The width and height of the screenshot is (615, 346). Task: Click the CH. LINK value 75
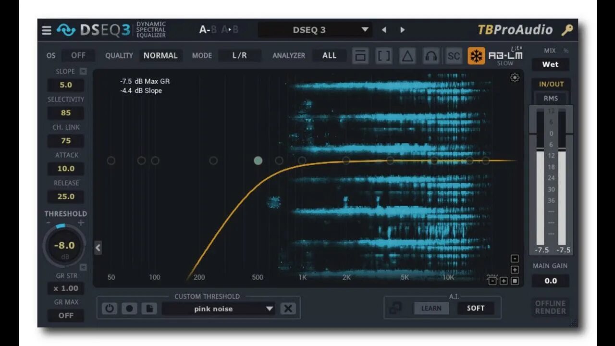point(66,141)
